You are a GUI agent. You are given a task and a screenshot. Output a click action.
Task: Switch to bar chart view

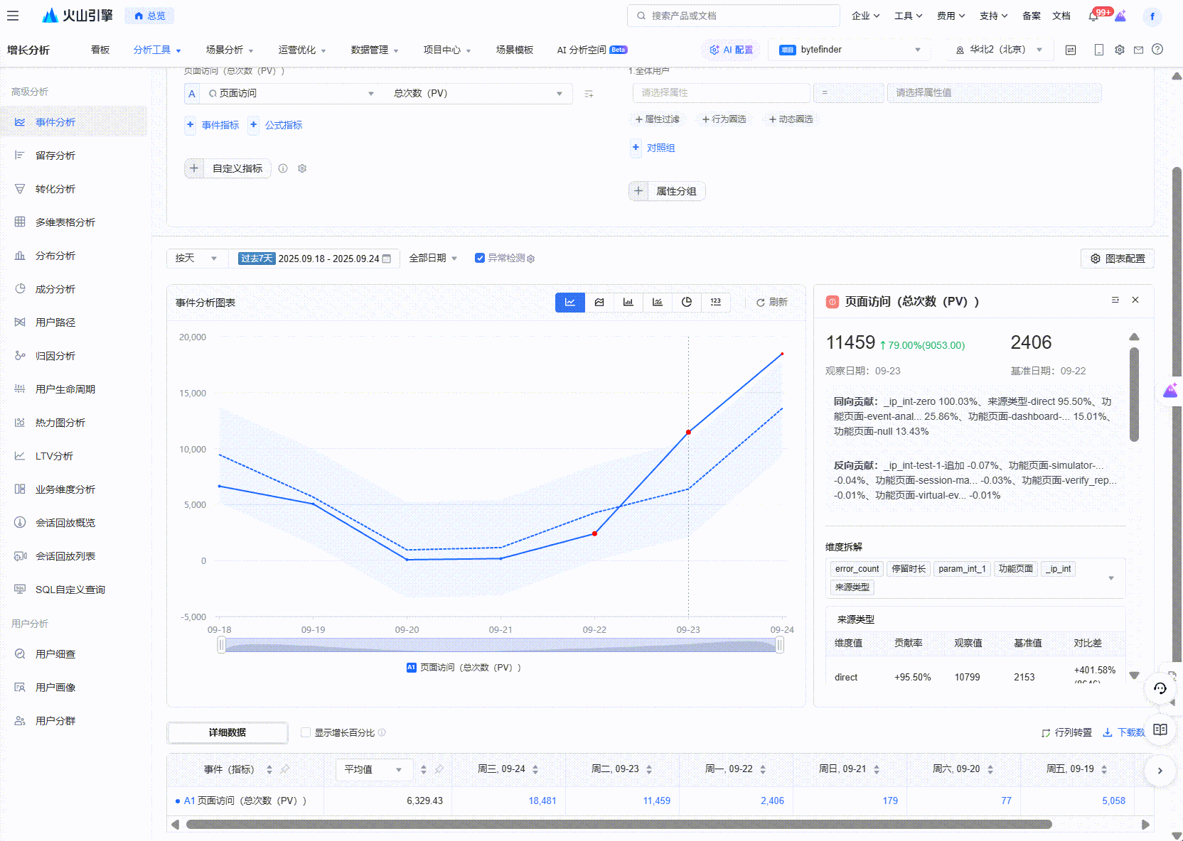click(628, 302)
